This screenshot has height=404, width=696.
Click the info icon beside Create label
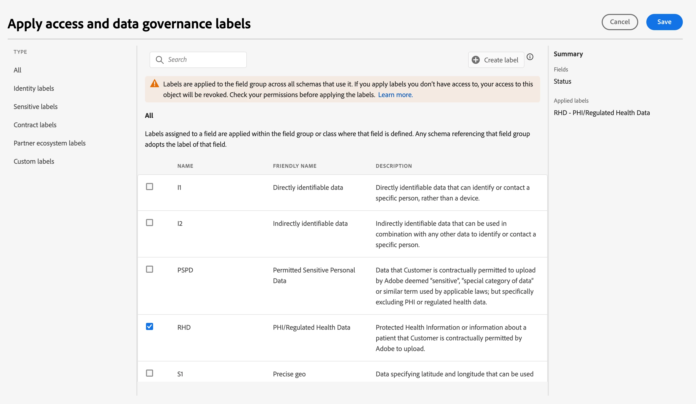point(530,57)
